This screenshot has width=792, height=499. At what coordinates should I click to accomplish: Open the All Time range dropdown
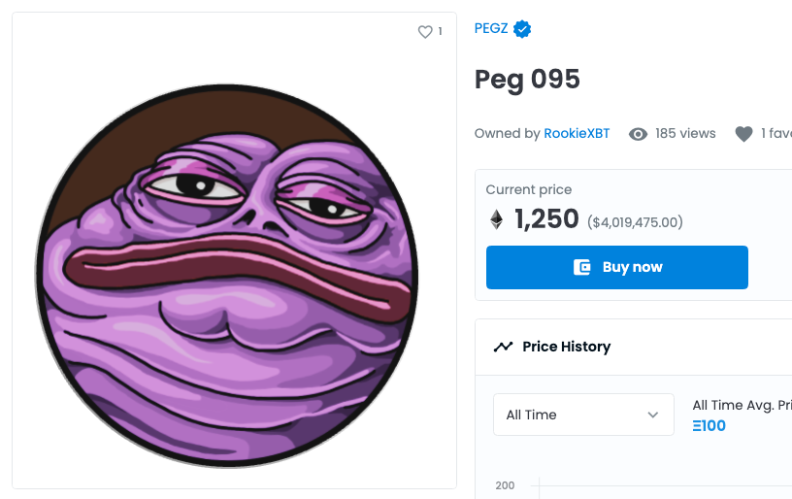click(x=582, y=415)
